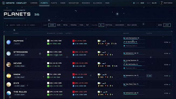Click the Know planet globe thumbnail
This screenshot has height=99, width=176.
(9, 76)
